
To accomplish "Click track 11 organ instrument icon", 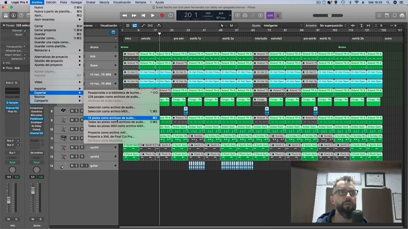I will coord(63,138).
